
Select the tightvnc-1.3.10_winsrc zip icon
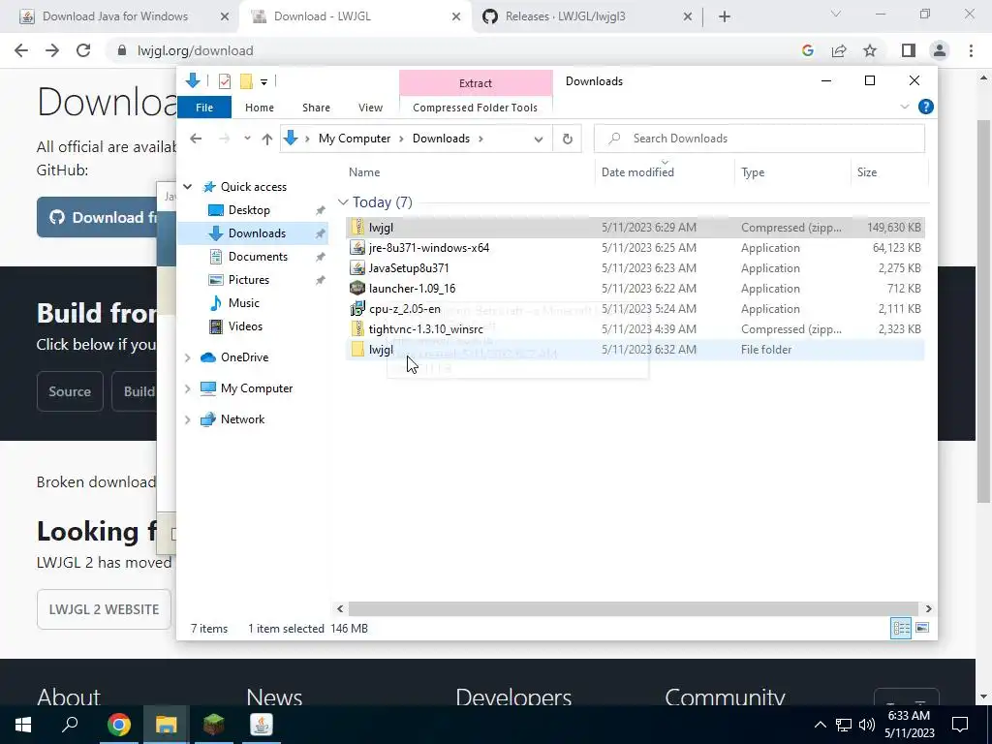coord(357,329)
